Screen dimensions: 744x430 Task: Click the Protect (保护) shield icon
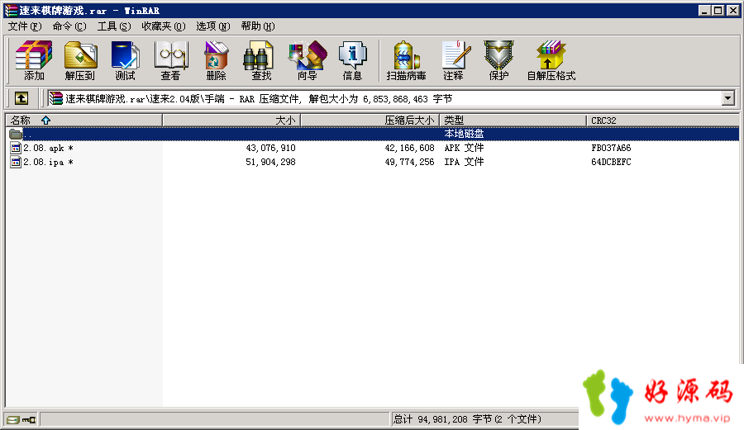click(498, 60)
